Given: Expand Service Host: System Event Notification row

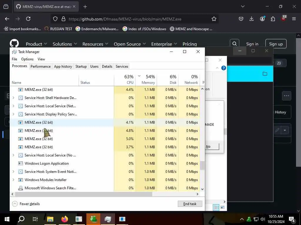Looking at the screenshot, I should coord(14,172).
